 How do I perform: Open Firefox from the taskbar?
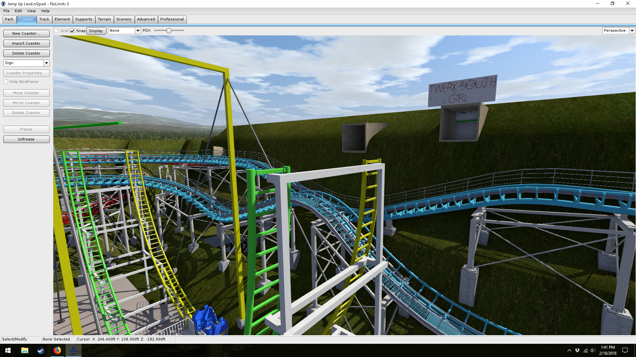(x=57, y=350)
